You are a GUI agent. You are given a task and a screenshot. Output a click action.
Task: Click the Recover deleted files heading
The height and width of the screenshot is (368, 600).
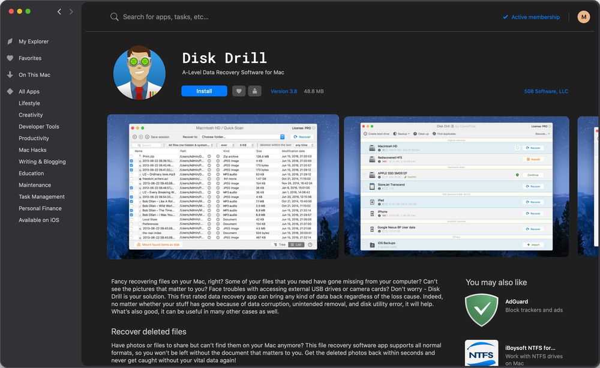click(x=149, y=331)
